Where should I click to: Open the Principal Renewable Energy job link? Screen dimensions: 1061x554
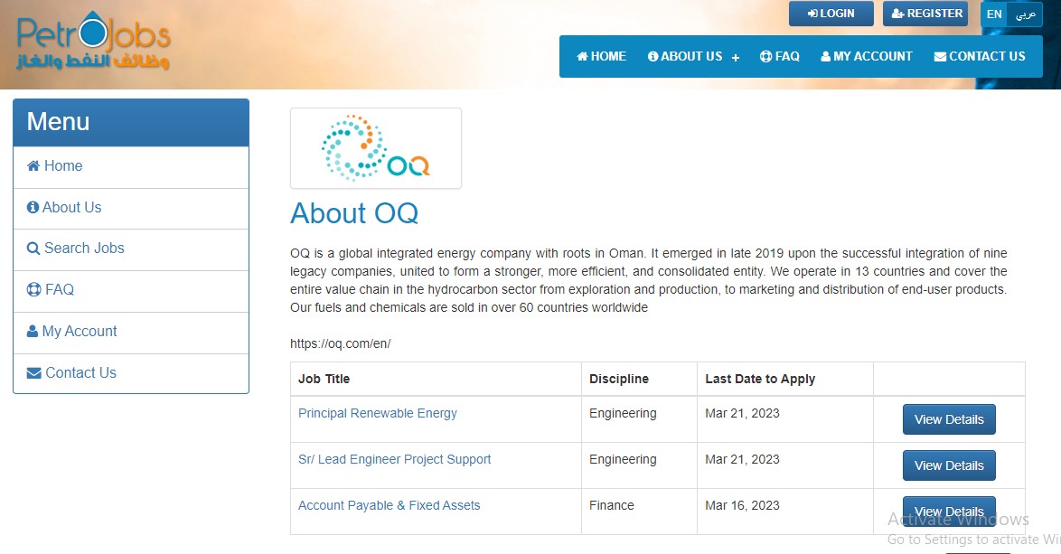(378, 413)
